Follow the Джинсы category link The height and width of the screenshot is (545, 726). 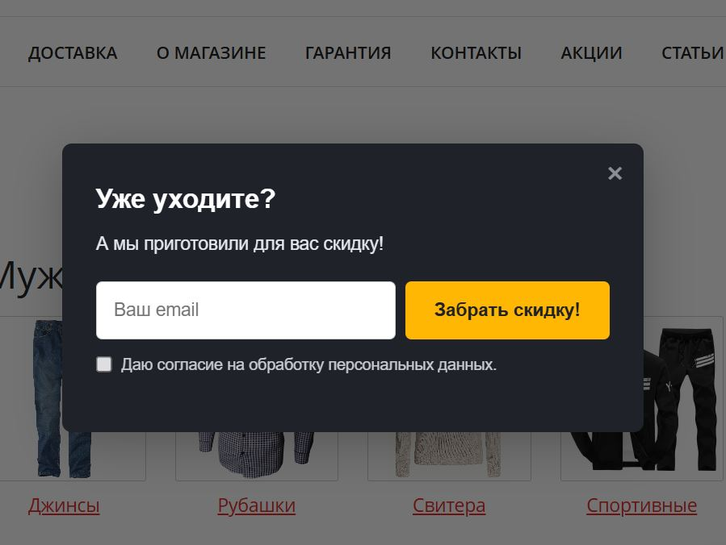click(x=64, y=505)
